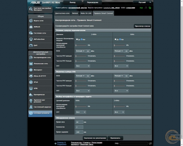The image size is (183, 146).
Task: Switch to Network Diagnostics (Диагностика сети) tab
Action: coord(62,13)
